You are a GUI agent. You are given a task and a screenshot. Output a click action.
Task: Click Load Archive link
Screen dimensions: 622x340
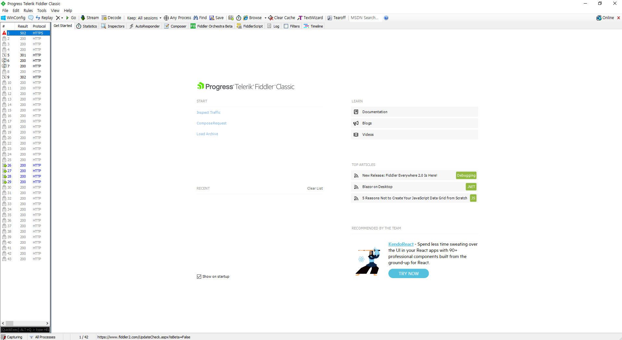(x=207, y=134)
